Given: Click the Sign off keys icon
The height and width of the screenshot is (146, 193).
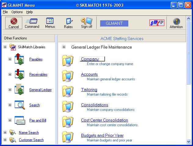Looking at the screenshot, I should point(86,21).
